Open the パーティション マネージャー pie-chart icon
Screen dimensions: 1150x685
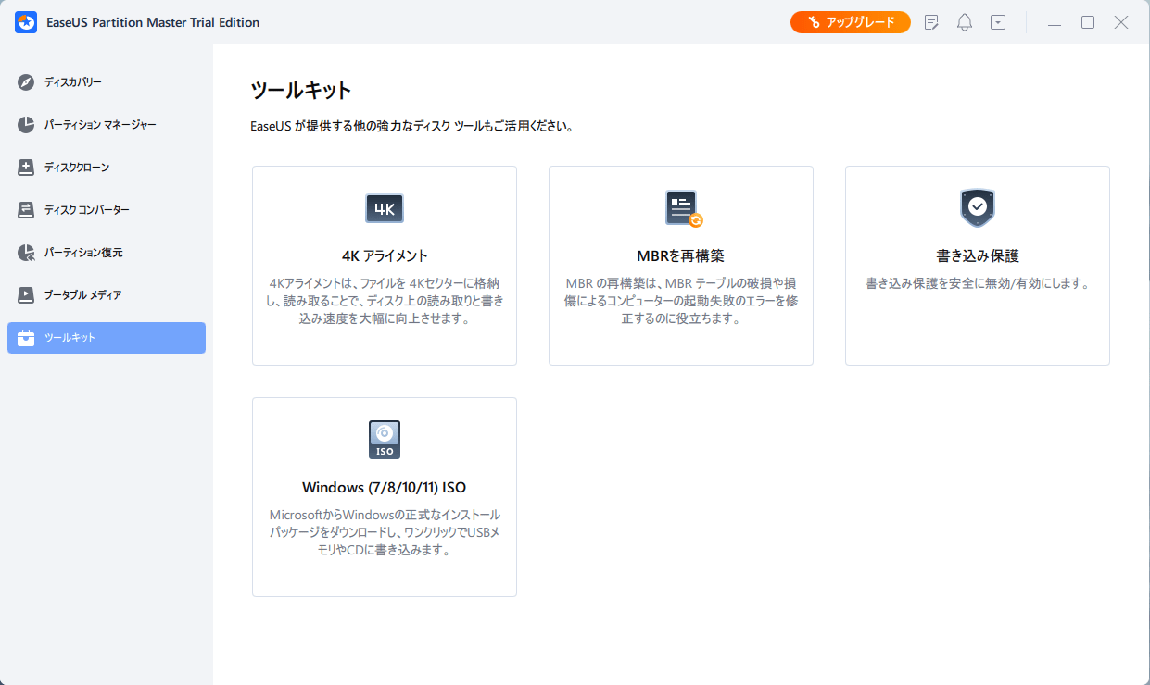click(27, 124)
